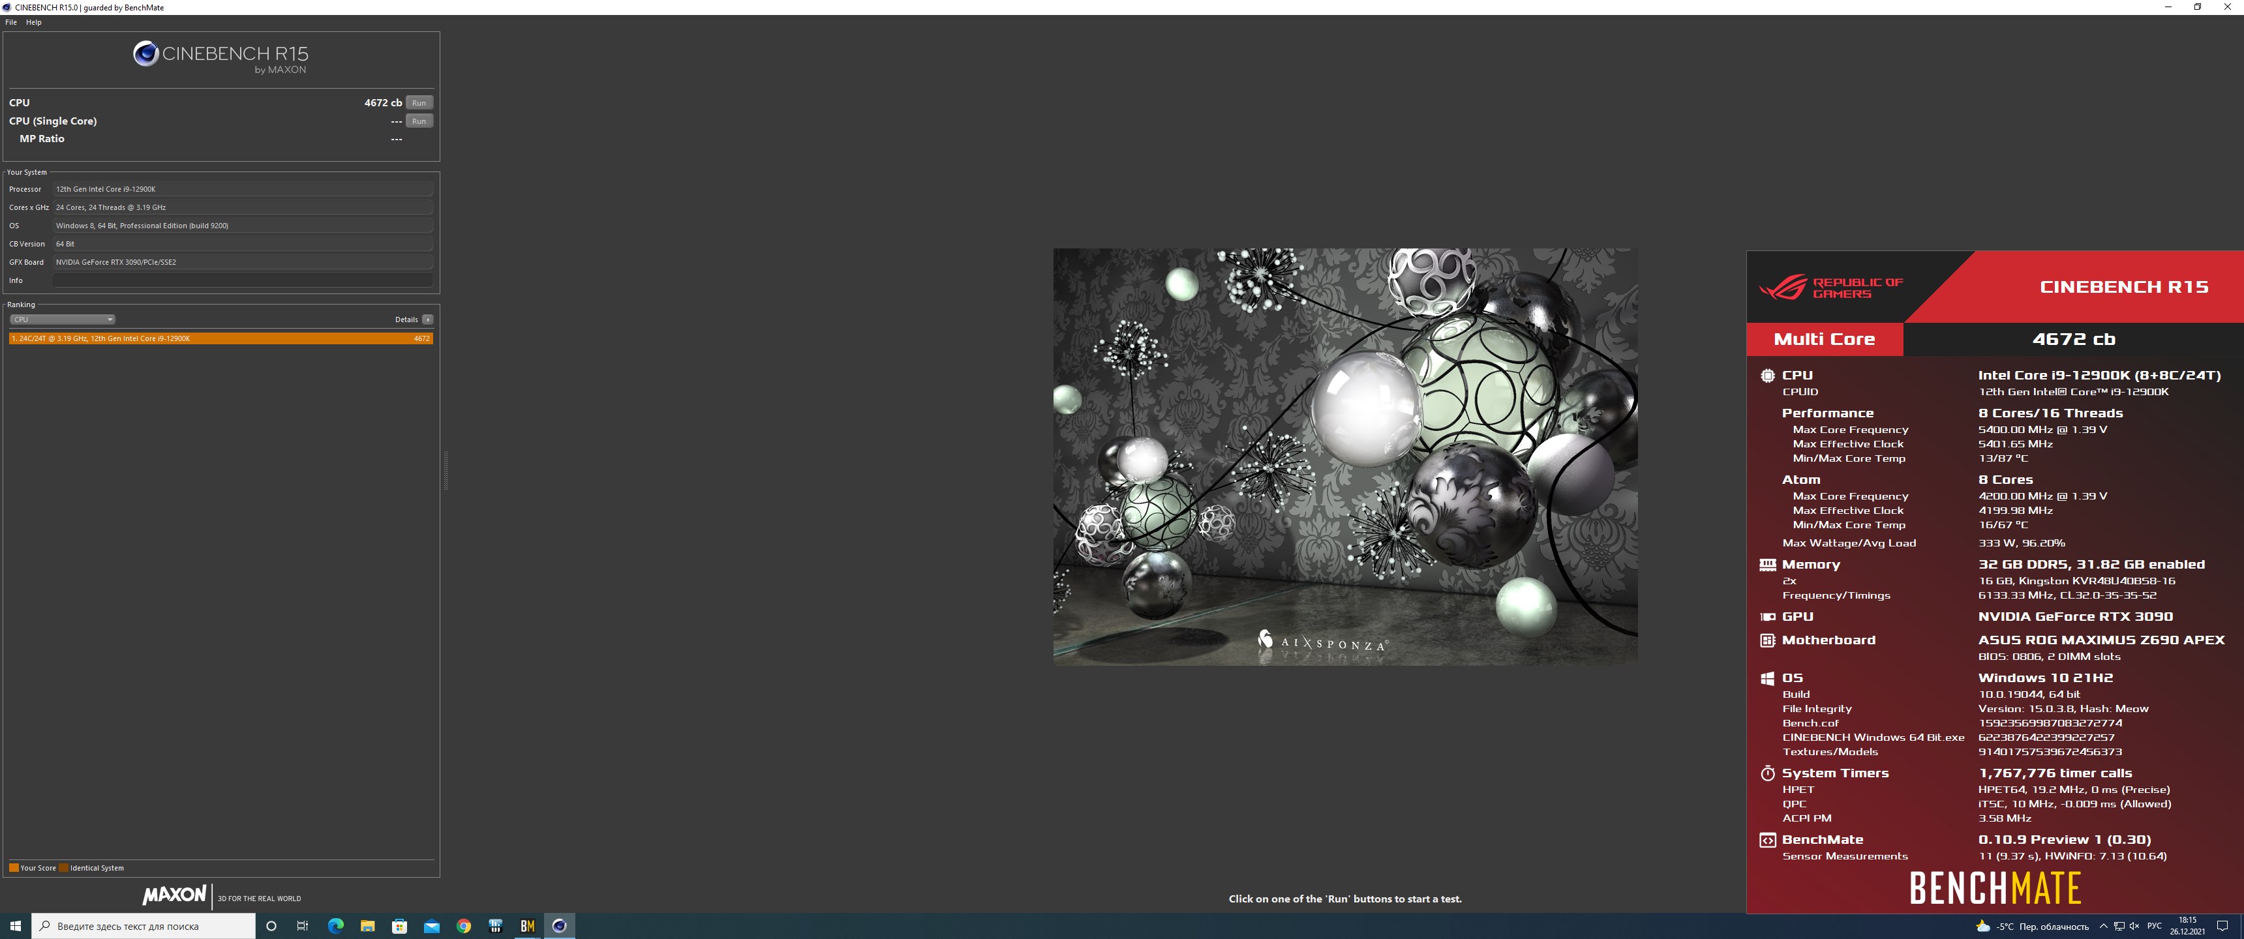Viewport: 2244px width, 939px height.
Task: Open the ranking CPU dropdown
Action: point(62,320)
